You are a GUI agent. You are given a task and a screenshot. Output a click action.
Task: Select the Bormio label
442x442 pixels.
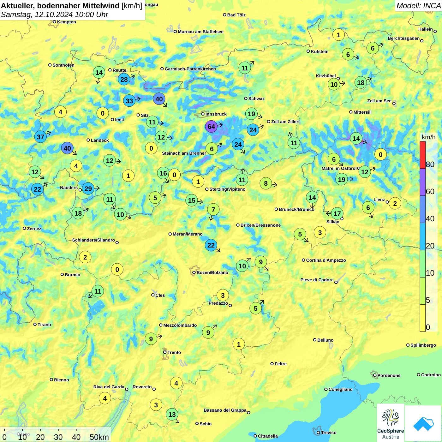click(72, 275)
